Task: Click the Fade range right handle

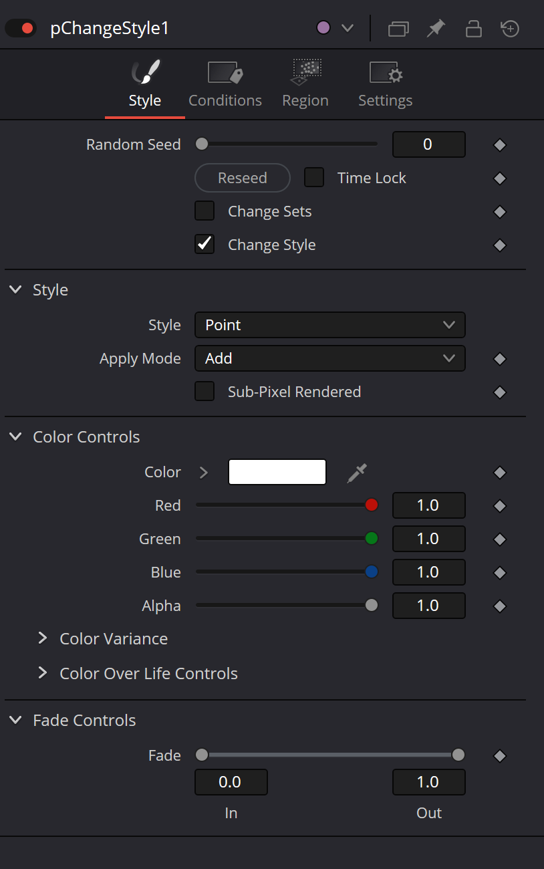Action: [458, 755]
